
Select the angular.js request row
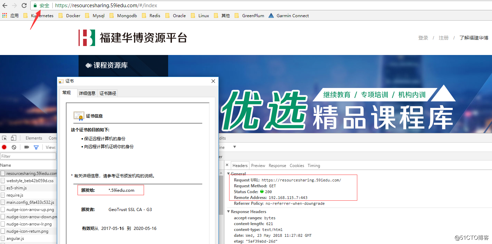29,239
